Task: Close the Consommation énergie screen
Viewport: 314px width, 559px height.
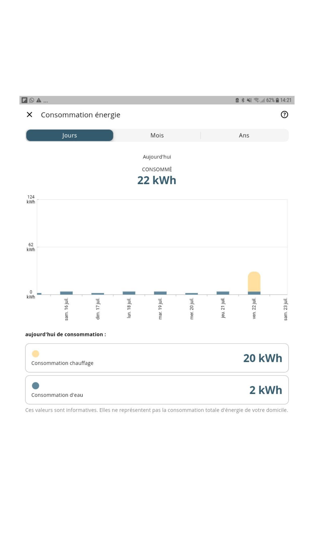Action: pos(29,115)
